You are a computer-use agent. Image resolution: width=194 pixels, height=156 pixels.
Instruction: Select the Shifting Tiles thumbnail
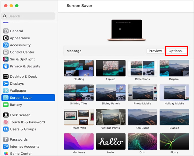click(79, 93)
